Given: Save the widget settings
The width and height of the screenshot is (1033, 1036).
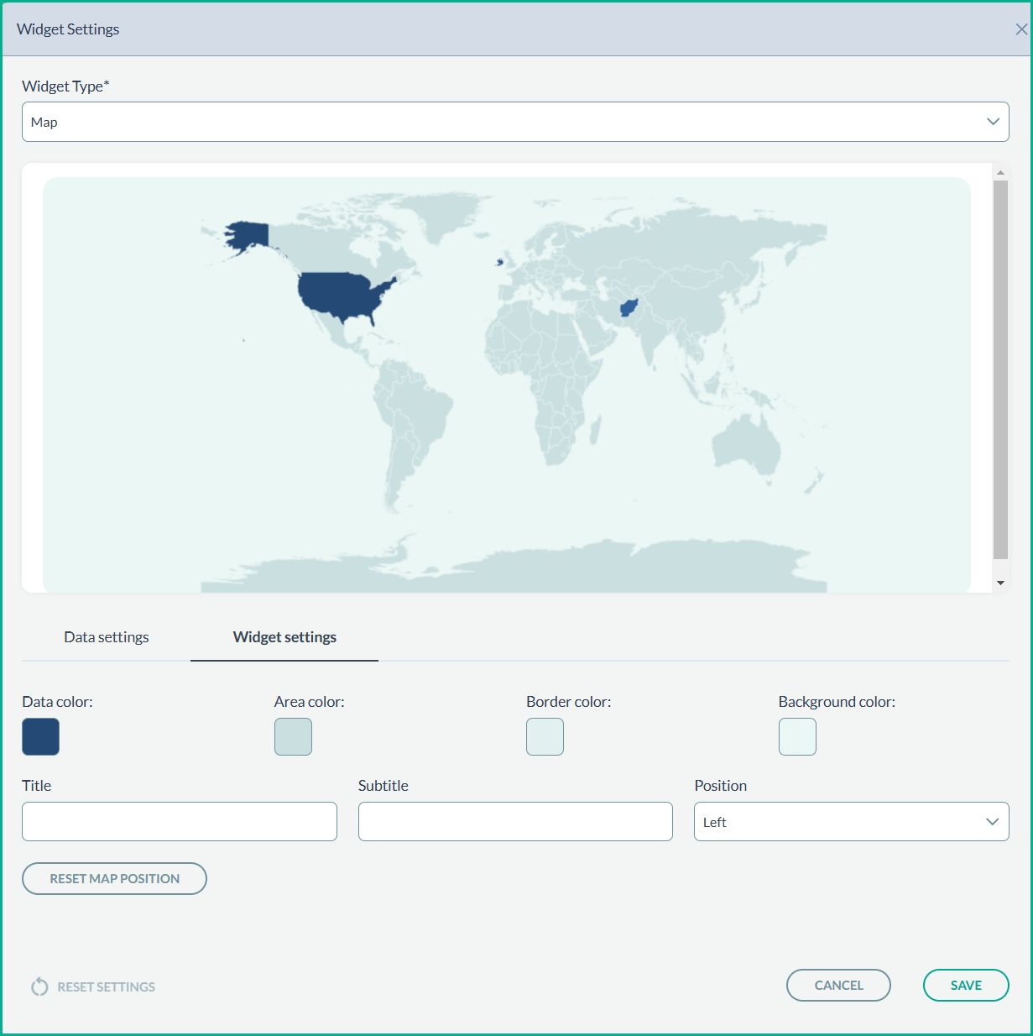Looking at the screenshot, I should [966, 985].
